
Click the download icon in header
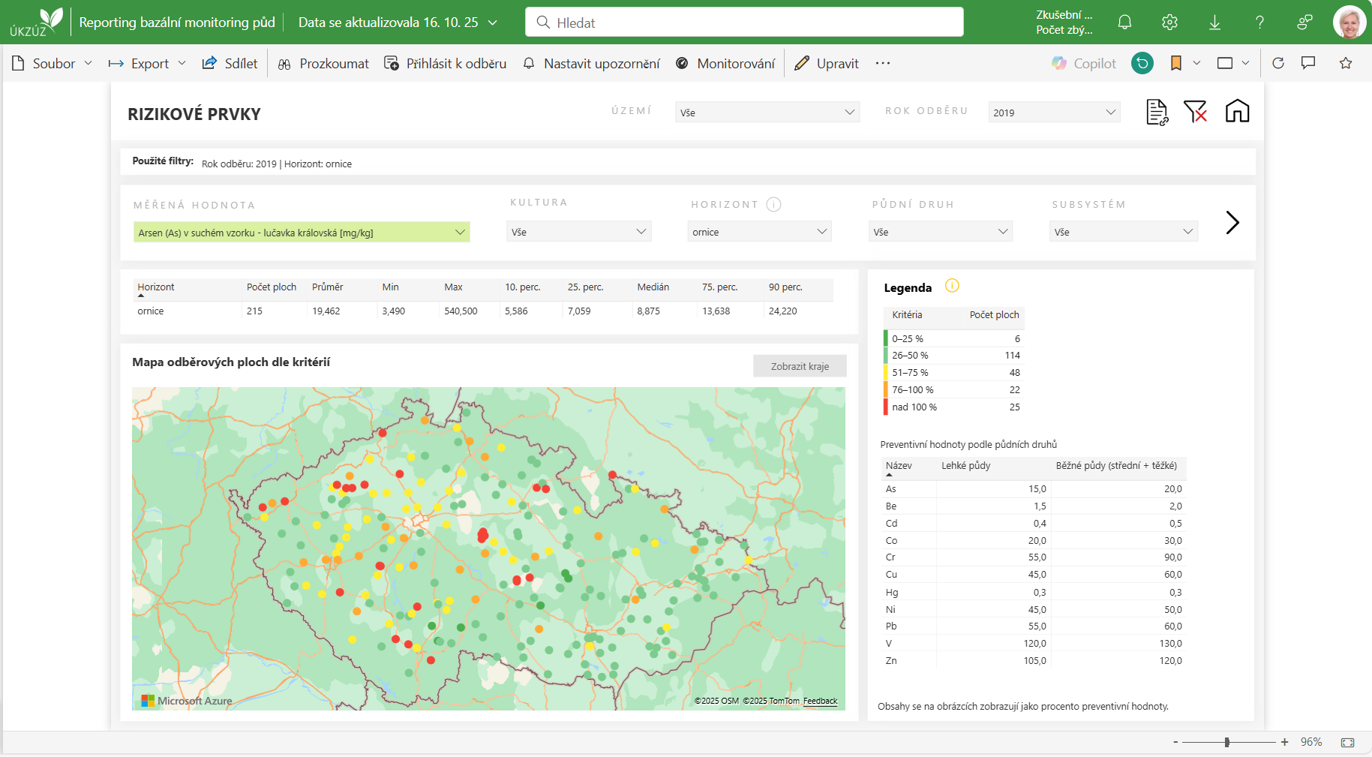[1214, 23]
